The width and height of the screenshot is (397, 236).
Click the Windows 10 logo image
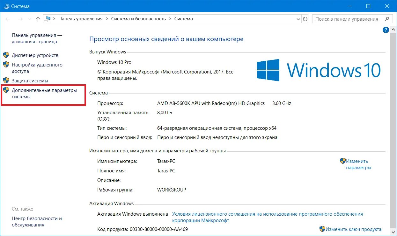point(319,70)
